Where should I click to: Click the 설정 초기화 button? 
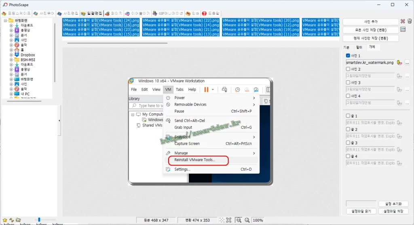click(393, 204)
